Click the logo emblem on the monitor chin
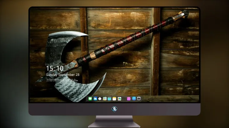 click(x=114, y=109)
